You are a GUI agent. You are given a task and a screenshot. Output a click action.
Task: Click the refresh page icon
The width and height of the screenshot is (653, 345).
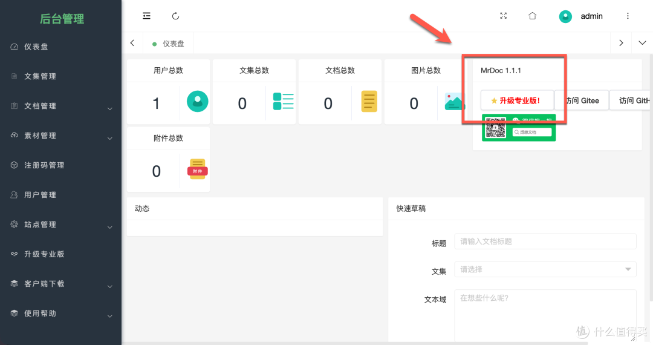click(x=175, y=16)
